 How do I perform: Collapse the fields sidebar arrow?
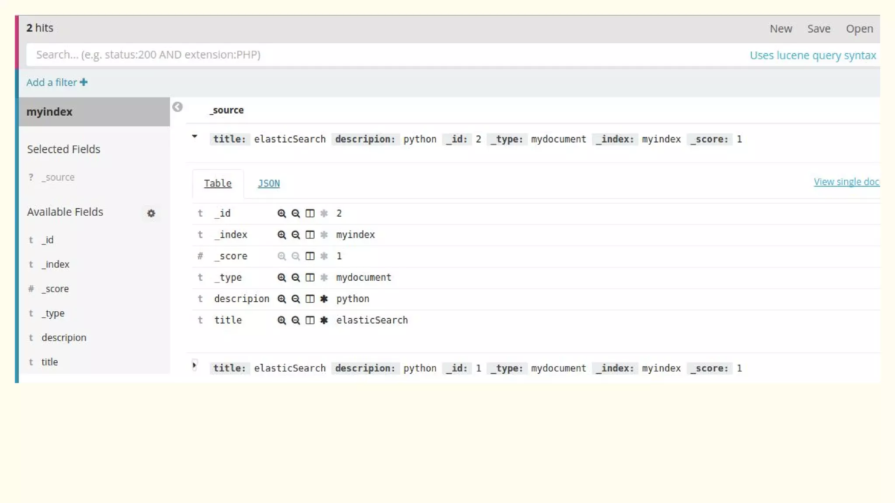[177, 107]
